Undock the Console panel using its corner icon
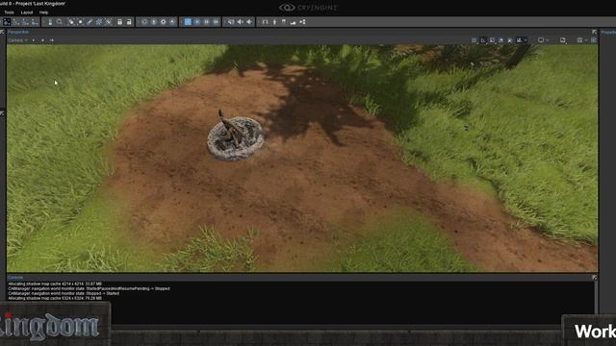The height and width of the screenshot is (346, 616). coord(595,278)
